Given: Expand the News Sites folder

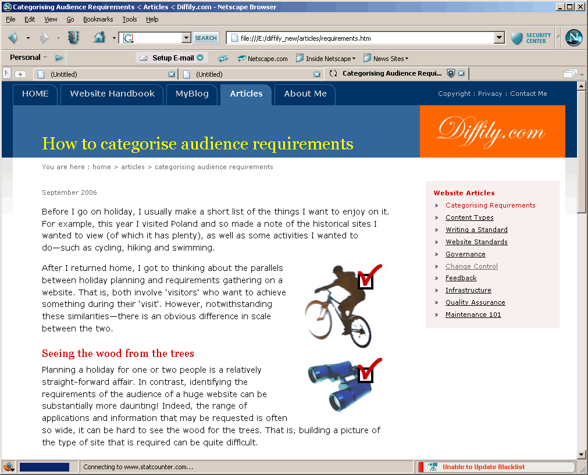Looking at the screenshot, I should click(386, 59).
